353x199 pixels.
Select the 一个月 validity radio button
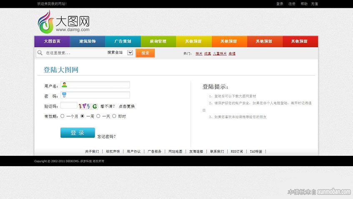pyautogui.click(x=63, y=116)
